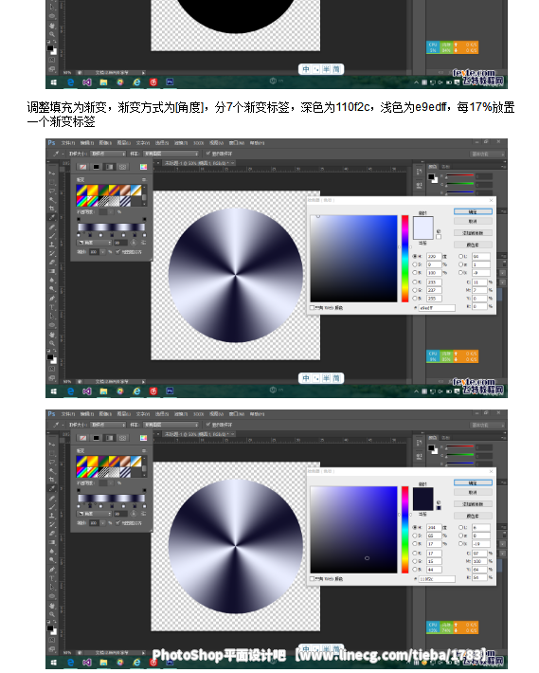Select the R radio button in the light-color picker
Viewport: 539px width, 673px height.
point(415,282)
